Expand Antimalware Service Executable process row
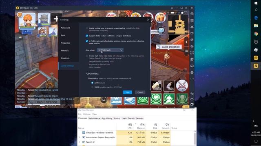The image size is (261, 146). 80,137
